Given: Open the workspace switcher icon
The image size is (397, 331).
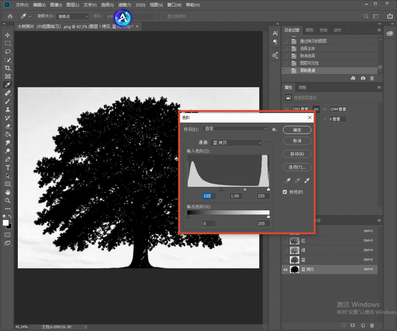Looking at the screenshot, I should pos(375,16).
